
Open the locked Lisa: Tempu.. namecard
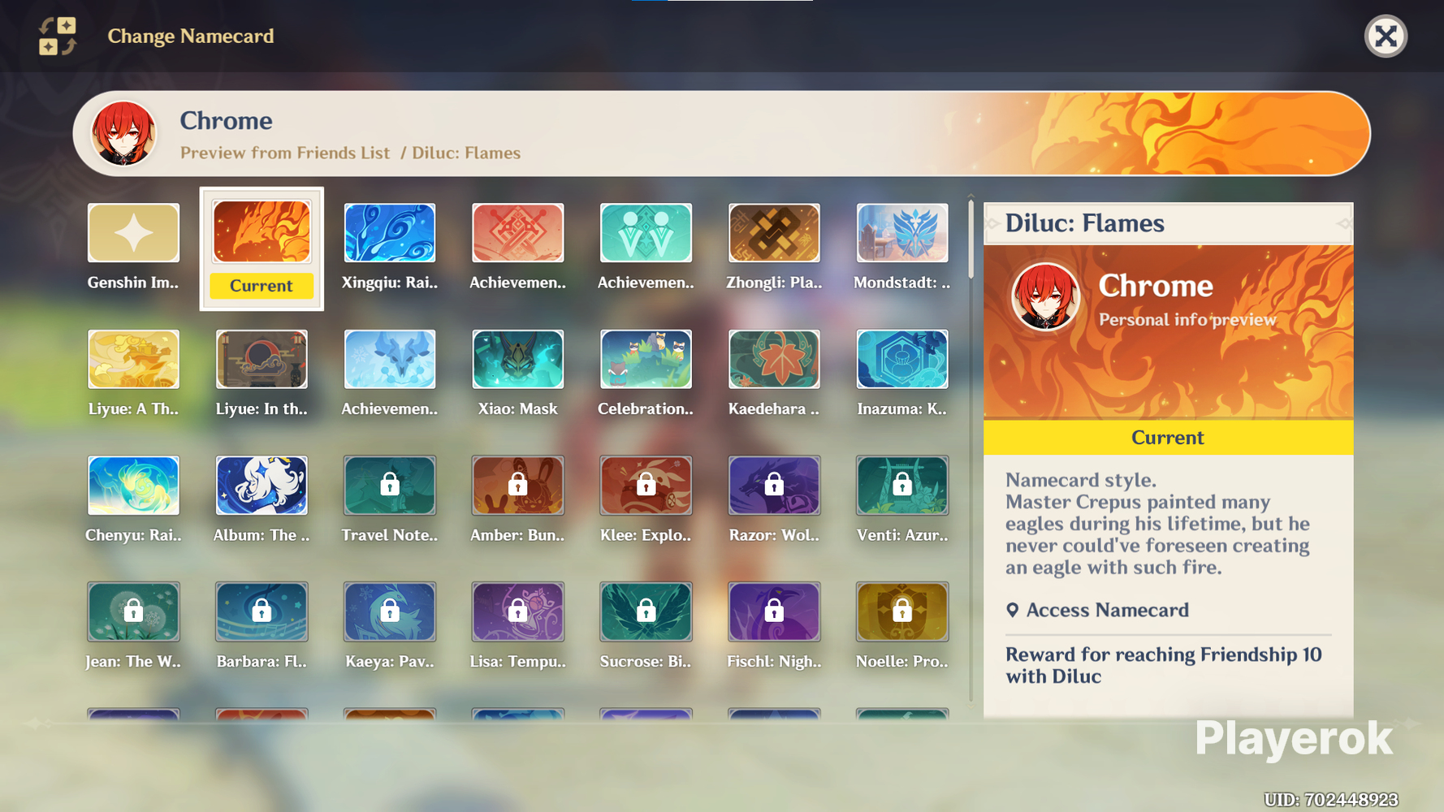517,611
